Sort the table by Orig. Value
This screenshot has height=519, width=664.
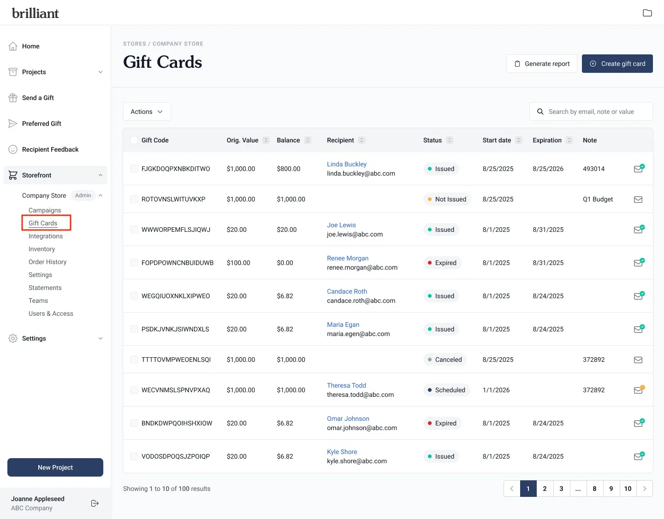click(x=266, y=140)
